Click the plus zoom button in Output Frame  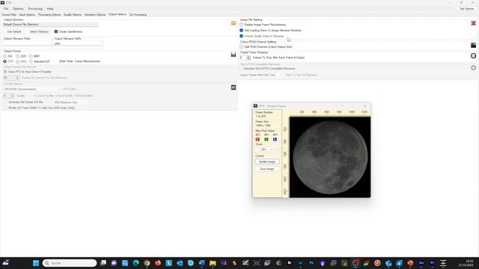pyautogui.click(x=277, y=149)
